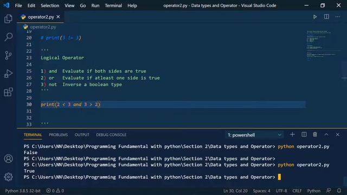Switch to the DEBUG CONSOLE tab
Screen dimensions: 347x195
pyautogui.click(x=111, y=135)
